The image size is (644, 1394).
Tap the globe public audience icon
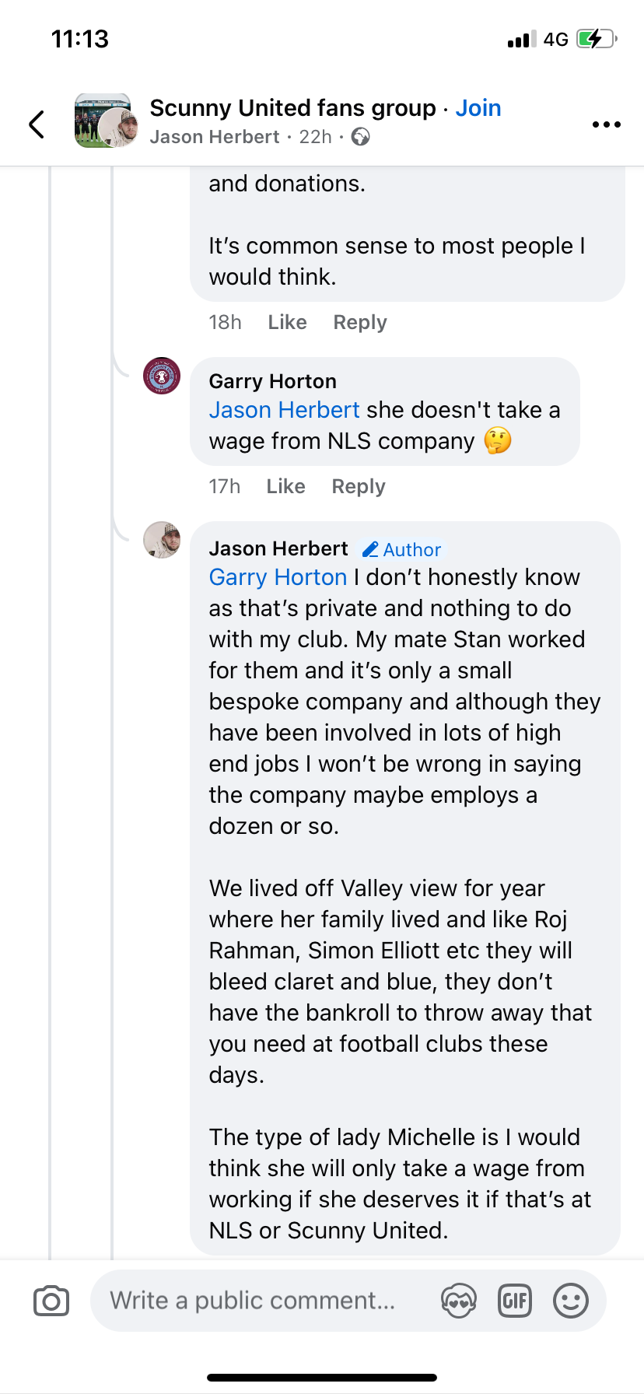click(x=360, y=137)
